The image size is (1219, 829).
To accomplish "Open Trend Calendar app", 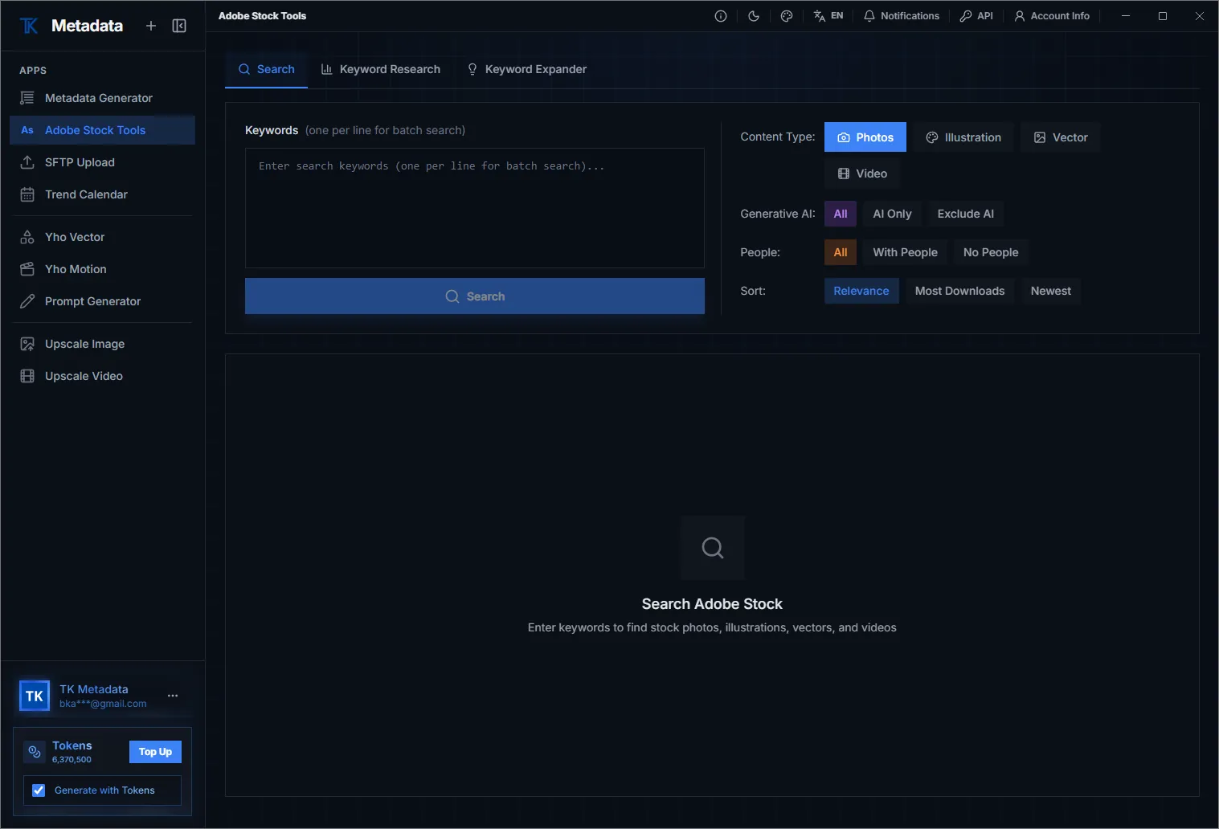I will pyautogui.click(x=102, y=194).
